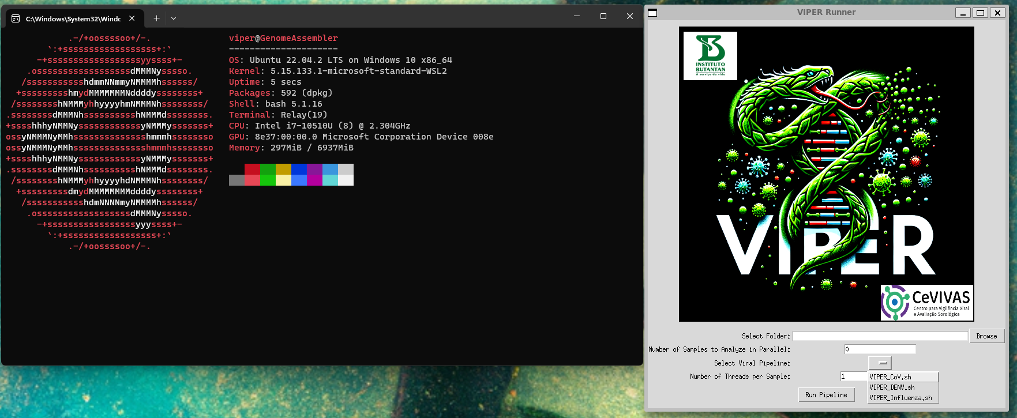
Task: Click the Ubuntu ASCII art logo
Action: coord(110,142)
